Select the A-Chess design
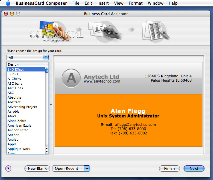Viewport: 213px width, 180px height. [x=26, y=79]
